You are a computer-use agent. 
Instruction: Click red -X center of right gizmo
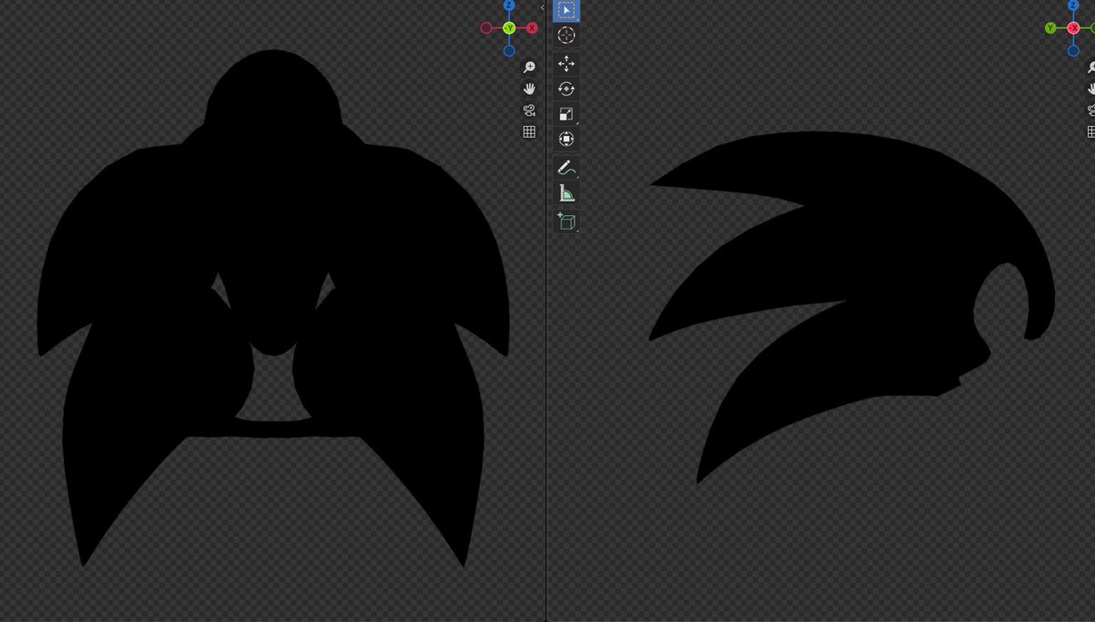coord(1073,28)
